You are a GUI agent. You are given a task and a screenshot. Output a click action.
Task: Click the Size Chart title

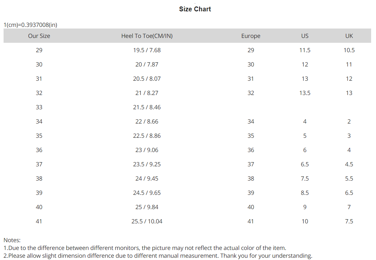click(x=195, y=9)
